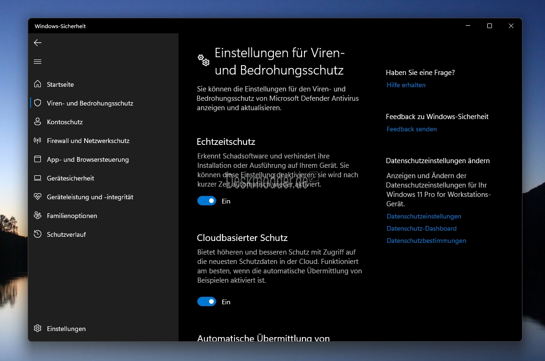Turn off the Cloudbasierter Schutz toggle
Viewport: 545px width, 361px height.
207,302
